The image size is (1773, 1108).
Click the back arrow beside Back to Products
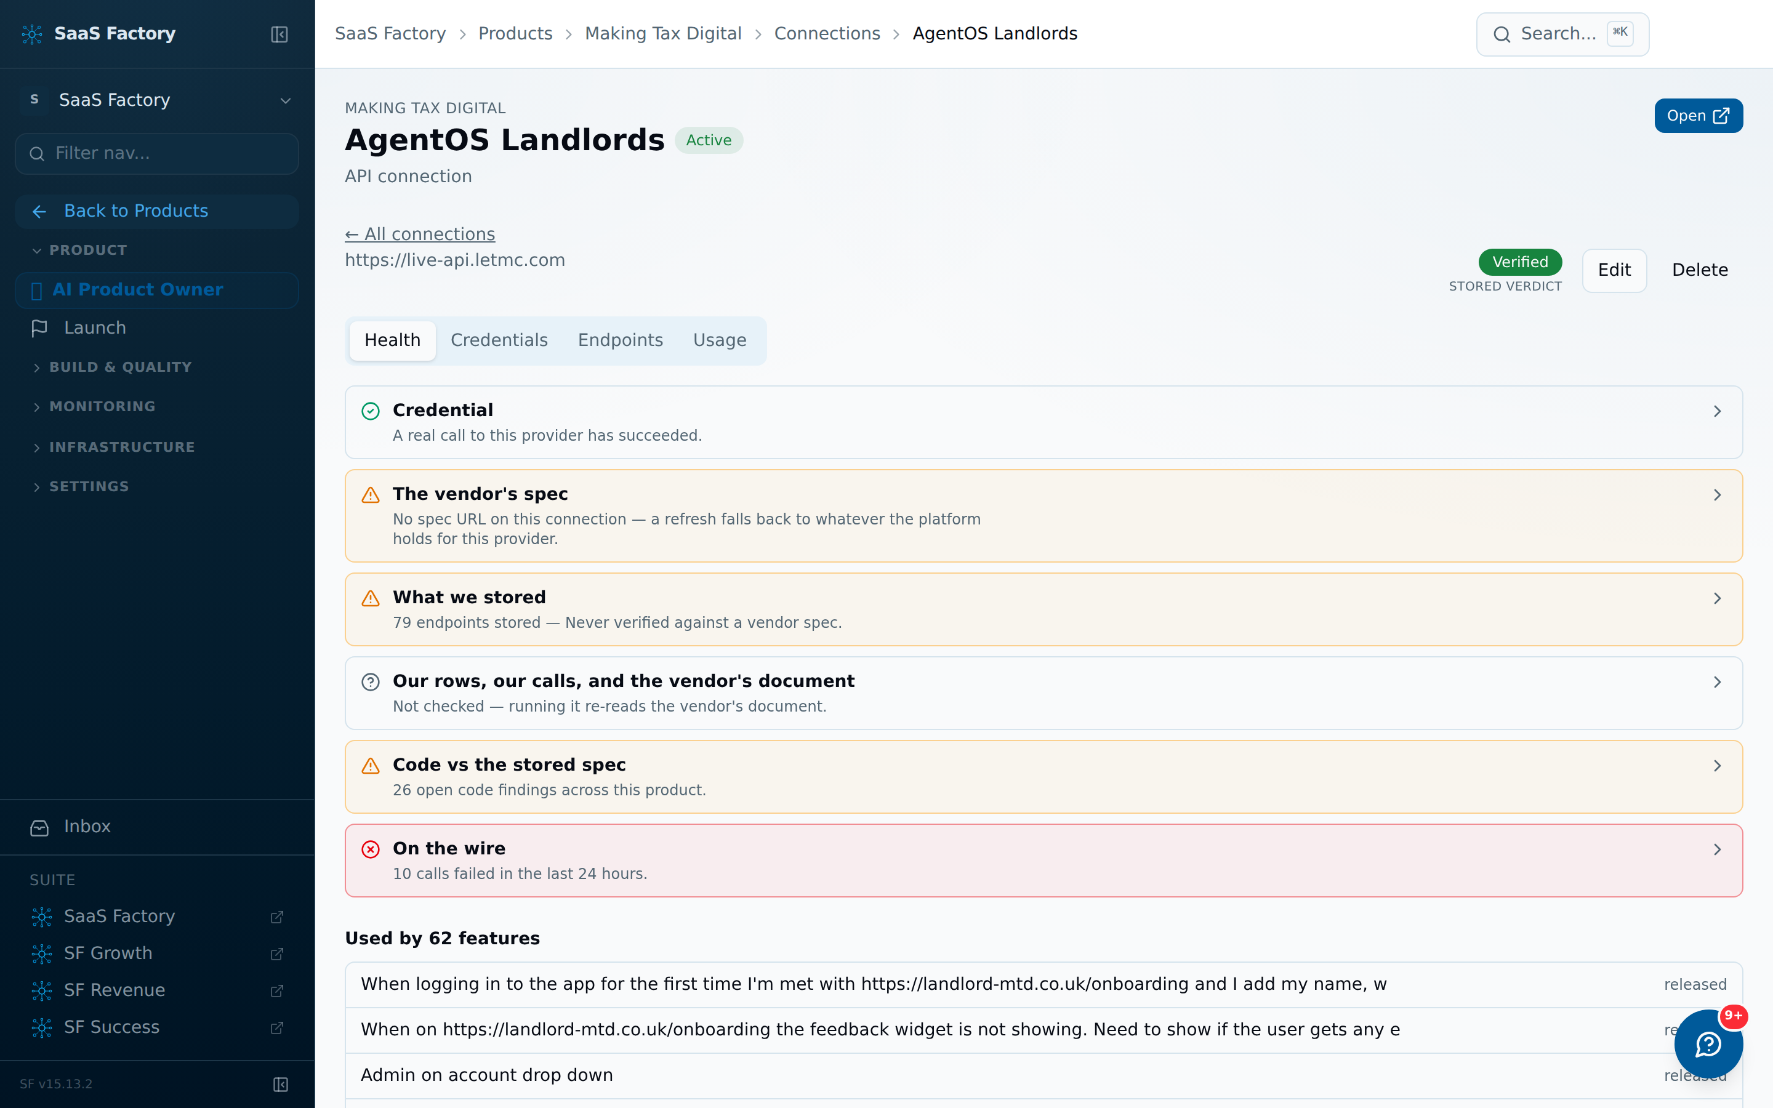[x=39, y=212]
